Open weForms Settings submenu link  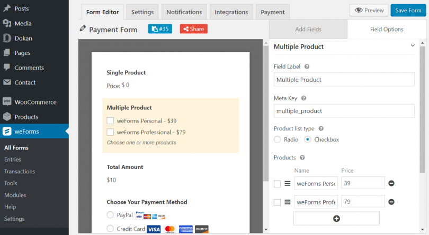point(14,219)
